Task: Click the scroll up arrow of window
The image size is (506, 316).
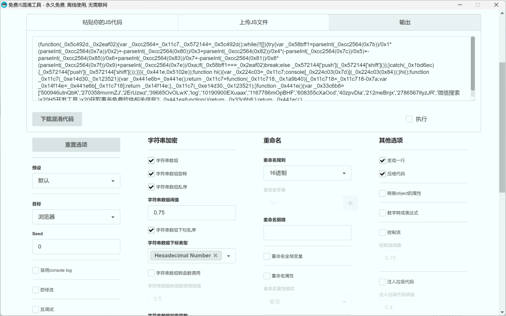Action: tap(502, 13)
